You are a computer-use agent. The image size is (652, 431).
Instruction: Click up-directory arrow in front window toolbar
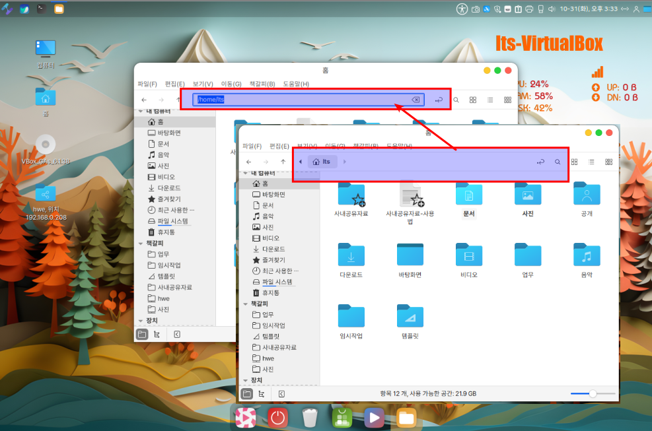click(x=283, y=162)
